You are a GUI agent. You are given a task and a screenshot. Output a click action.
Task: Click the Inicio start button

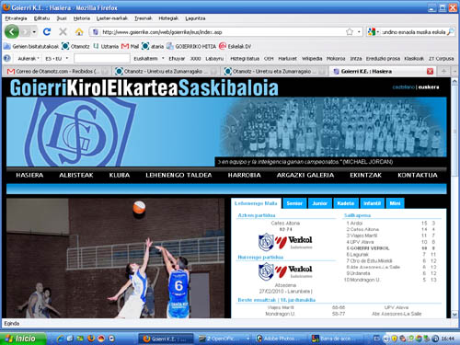(23, 339)
